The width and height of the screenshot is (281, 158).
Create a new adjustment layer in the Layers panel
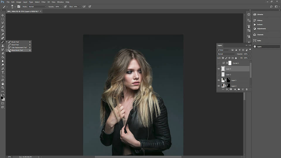[235, 89]
